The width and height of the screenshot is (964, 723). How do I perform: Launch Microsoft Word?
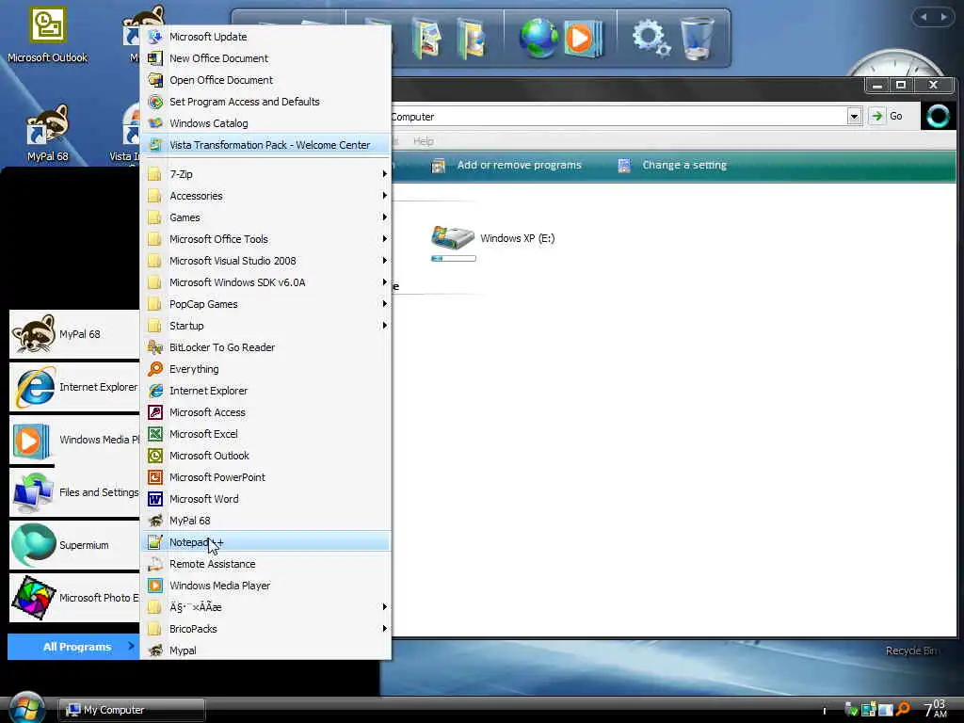tap(266, 499)
